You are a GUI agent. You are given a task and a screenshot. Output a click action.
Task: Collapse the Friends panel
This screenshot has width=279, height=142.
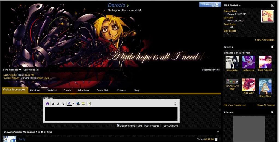pyautogui.click(x=272, y=47)
